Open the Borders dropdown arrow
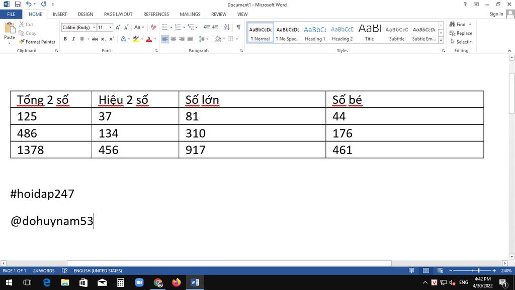Screen dimensions: 515x290 pyautogui.click(x=237, y=39)
